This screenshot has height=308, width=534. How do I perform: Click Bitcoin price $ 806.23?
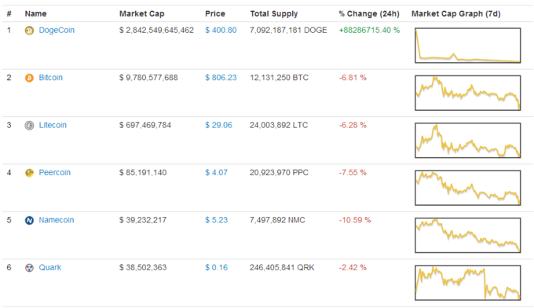tap(221, 77)
